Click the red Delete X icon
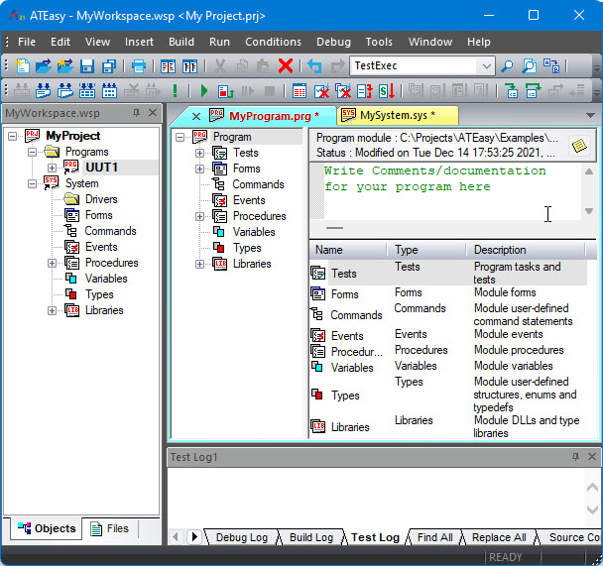Screen dimensions: 603x566 286,66
